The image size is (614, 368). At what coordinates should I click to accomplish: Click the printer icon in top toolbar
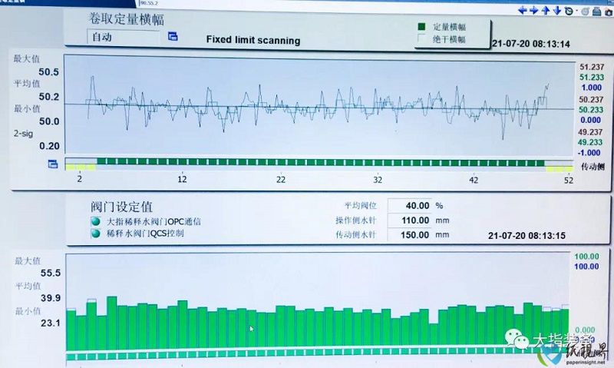(x=596, y=12)
